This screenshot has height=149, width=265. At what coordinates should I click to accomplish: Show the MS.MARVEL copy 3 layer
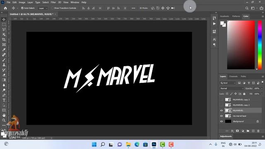pyautogui.click(x=222, y=100)
